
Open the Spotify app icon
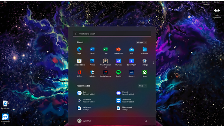point(118,74)
